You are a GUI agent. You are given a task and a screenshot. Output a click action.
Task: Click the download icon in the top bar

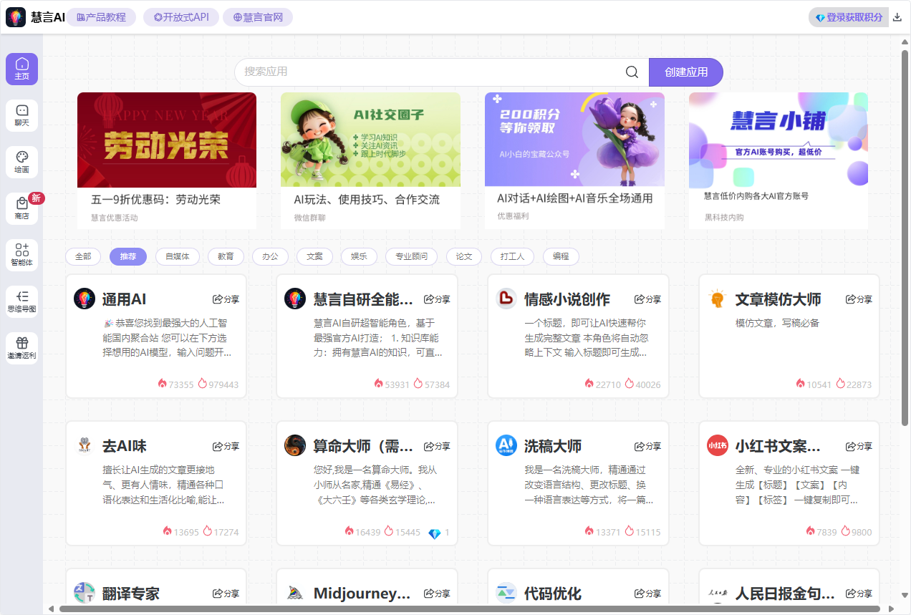[897, 16]
